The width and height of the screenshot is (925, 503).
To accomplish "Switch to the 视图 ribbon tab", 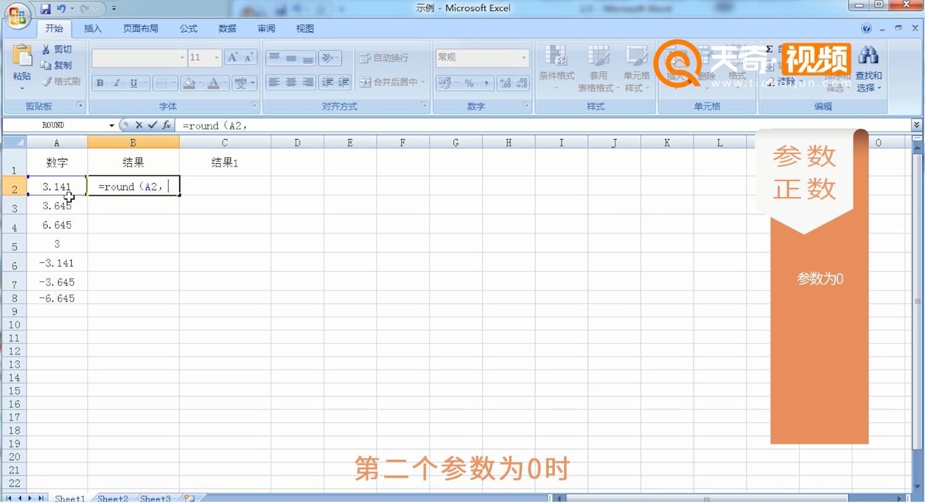I will [x=305, y=28].
